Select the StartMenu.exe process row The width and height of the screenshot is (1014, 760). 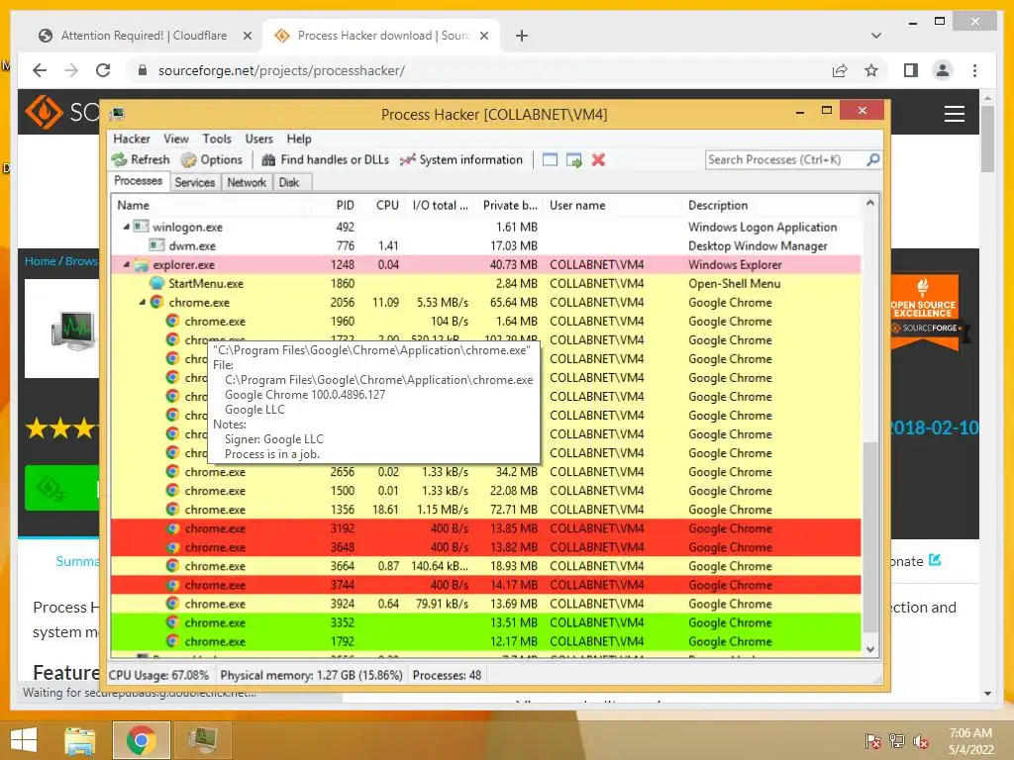tap(485, 283)
